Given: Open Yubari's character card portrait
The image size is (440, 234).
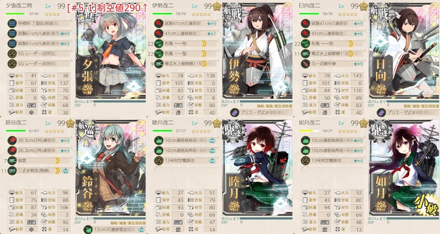Looking at the screenshot, I should point(111,51).
